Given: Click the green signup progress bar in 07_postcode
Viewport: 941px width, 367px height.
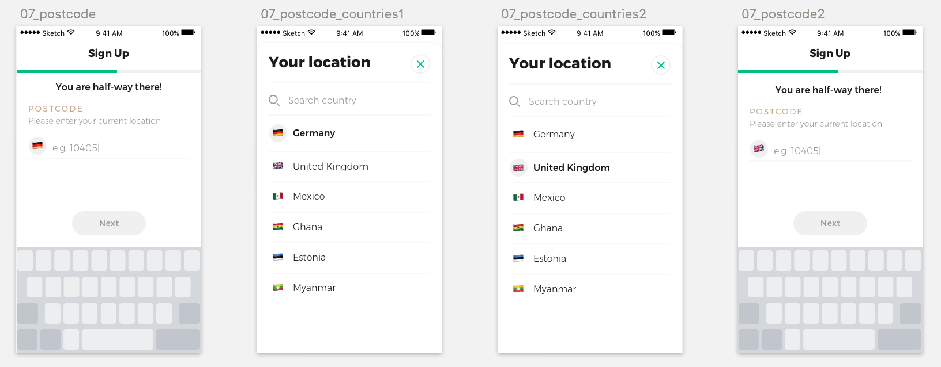Looking at the screenshot, I should pyautogui.click(x=67, y=71).
